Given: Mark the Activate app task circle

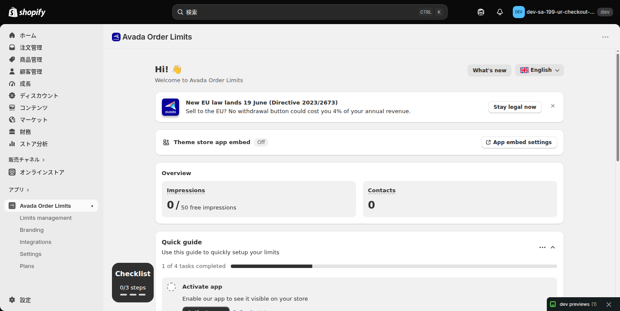Looking at the screenshot, I should 171,287.
